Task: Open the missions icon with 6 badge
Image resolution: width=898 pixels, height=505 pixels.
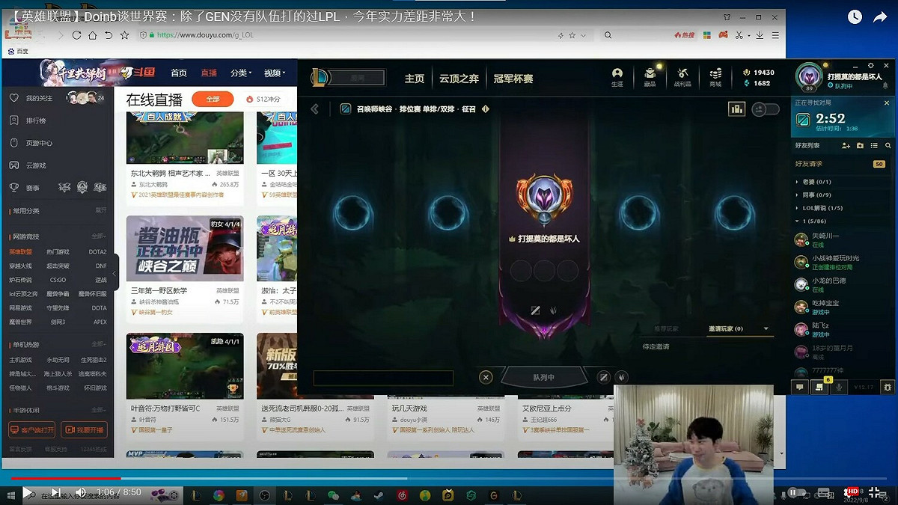Action: click(819, 386)
